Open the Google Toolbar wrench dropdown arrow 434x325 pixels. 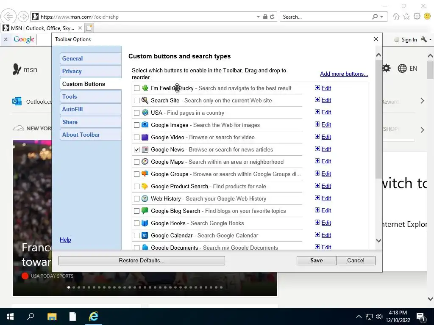point(430,39)
